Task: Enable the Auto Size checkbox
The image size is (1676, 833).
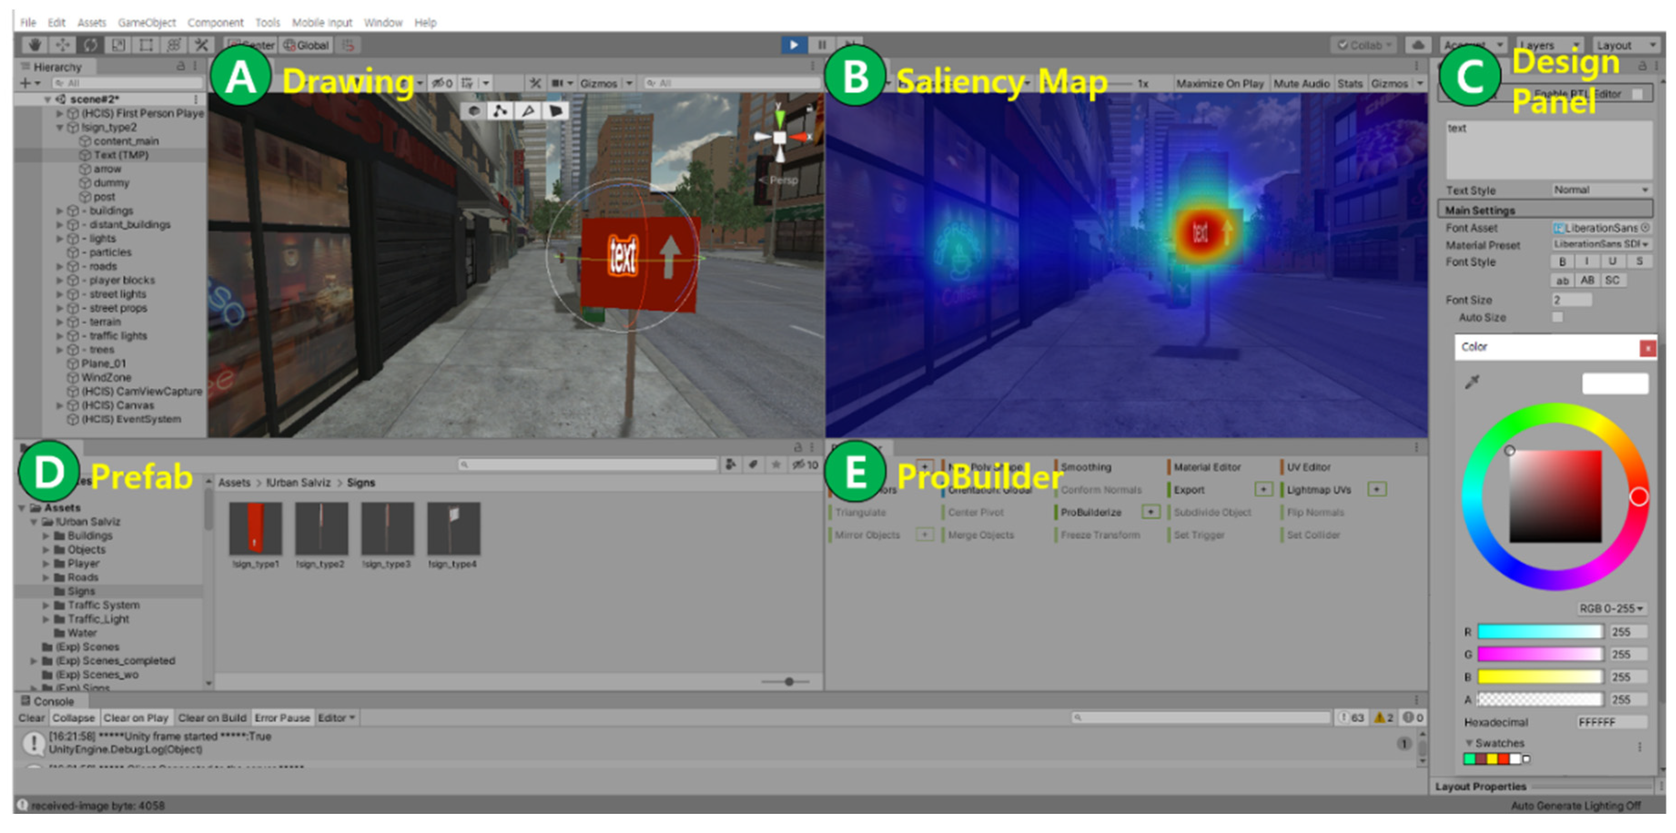Action: pyautogui.click(x=1558, y=318)
